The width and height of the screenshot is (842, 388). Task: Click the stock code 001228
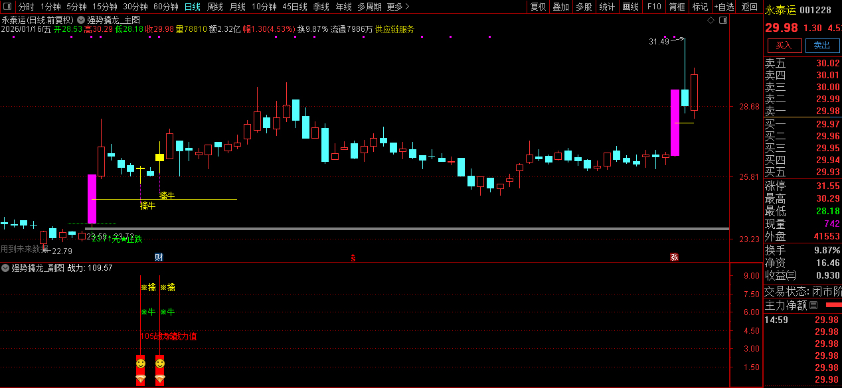tap(815, 9)
